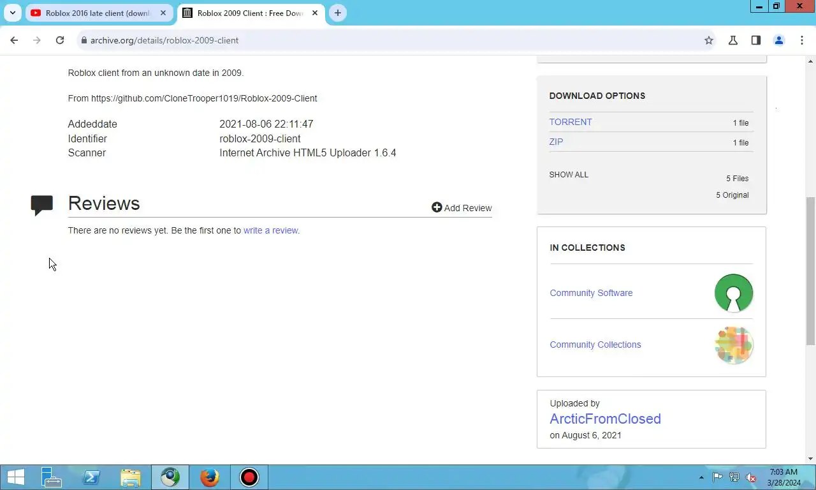Click the Addeddate value 2021-08-06 22:11:47
This screenshot has width=816, height=490.
pos(266,124)
